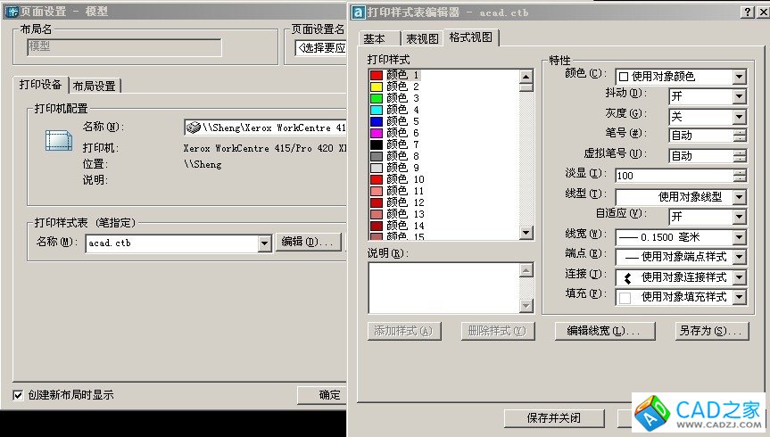The width and height of the screenshot is (770, 437).
Task: Click the help question mark button
Action: (747, 11)
